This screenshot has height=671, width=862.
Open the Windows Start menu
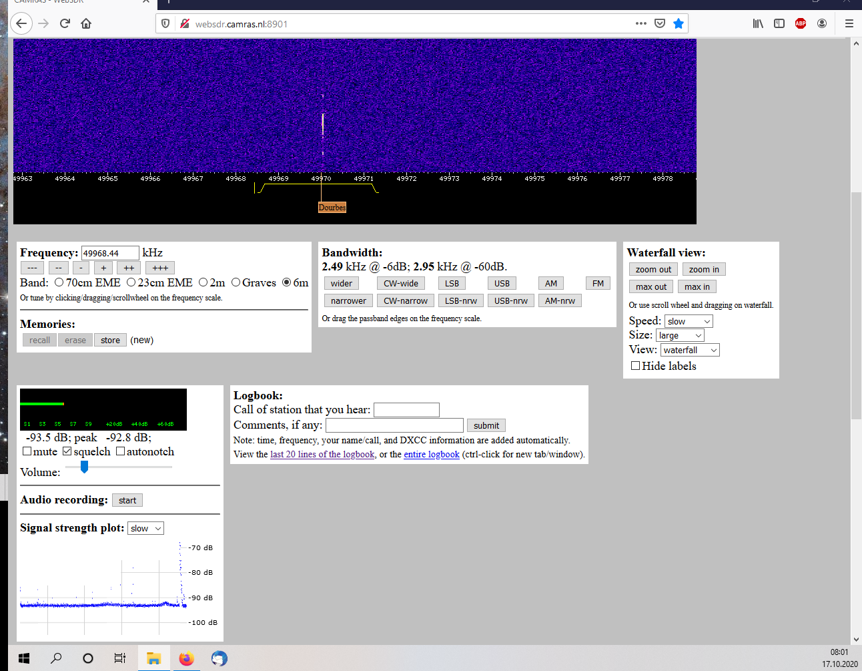[24, 658]
